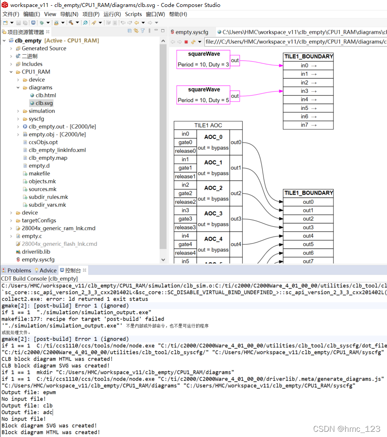The width and height of the screenshot is (387, 437).
Task: Open Search using the magnifying glass icon
Action: (85, 22)
